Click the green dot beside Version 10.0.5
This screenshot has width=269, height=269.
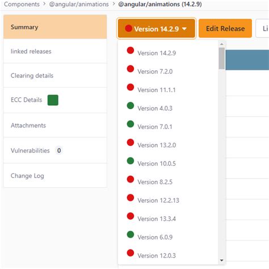131,160
